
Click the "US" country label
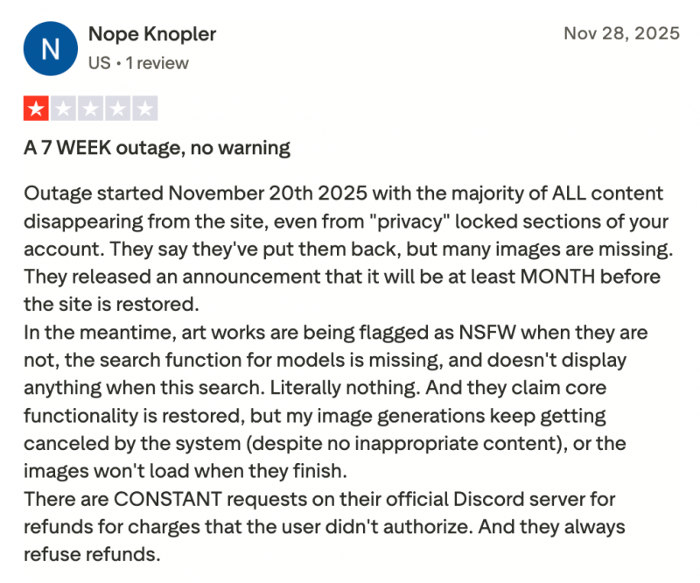(101, 63)
